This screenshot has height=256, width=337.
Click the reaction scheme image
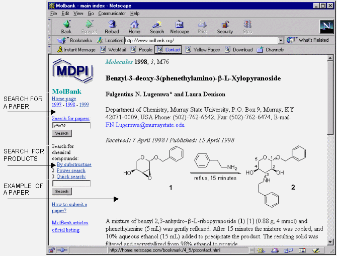(214, 176)
